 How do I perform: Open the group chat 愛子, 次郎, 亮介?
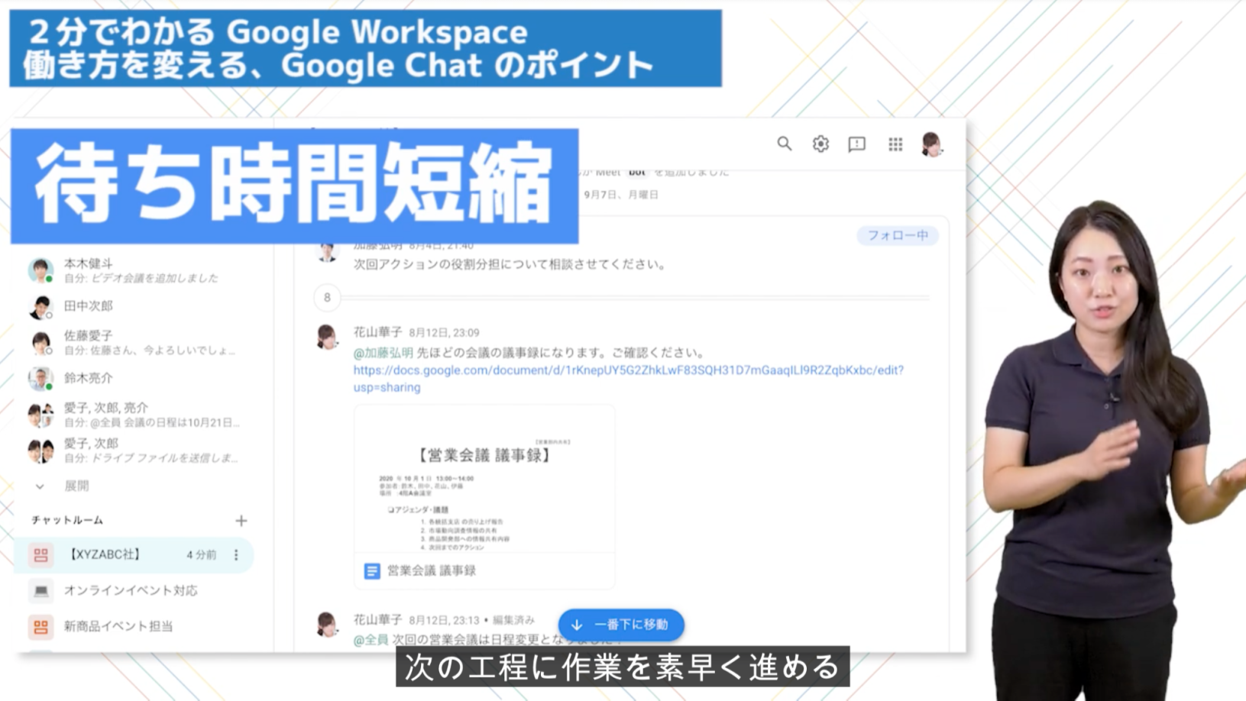click(134, 415)
